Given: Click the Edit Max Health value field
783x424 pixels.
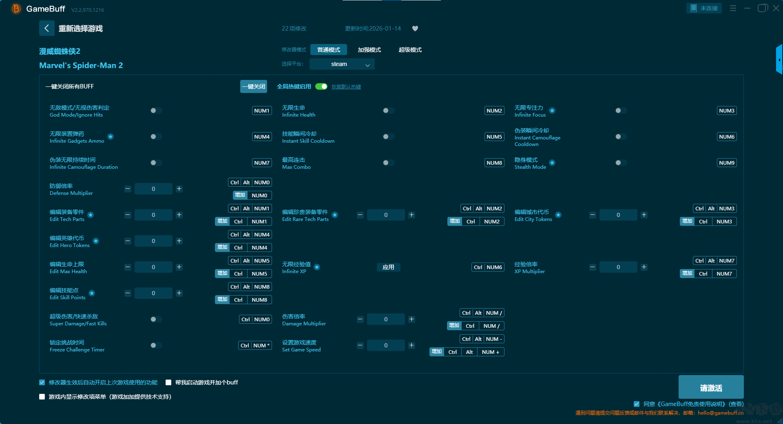Looking at the screenshot, I should pyautogui.click(x=153, y=267).
